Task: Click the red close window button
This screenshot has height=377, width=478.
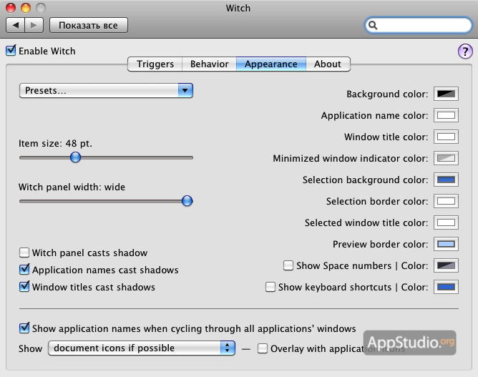Action: point(11,8)
